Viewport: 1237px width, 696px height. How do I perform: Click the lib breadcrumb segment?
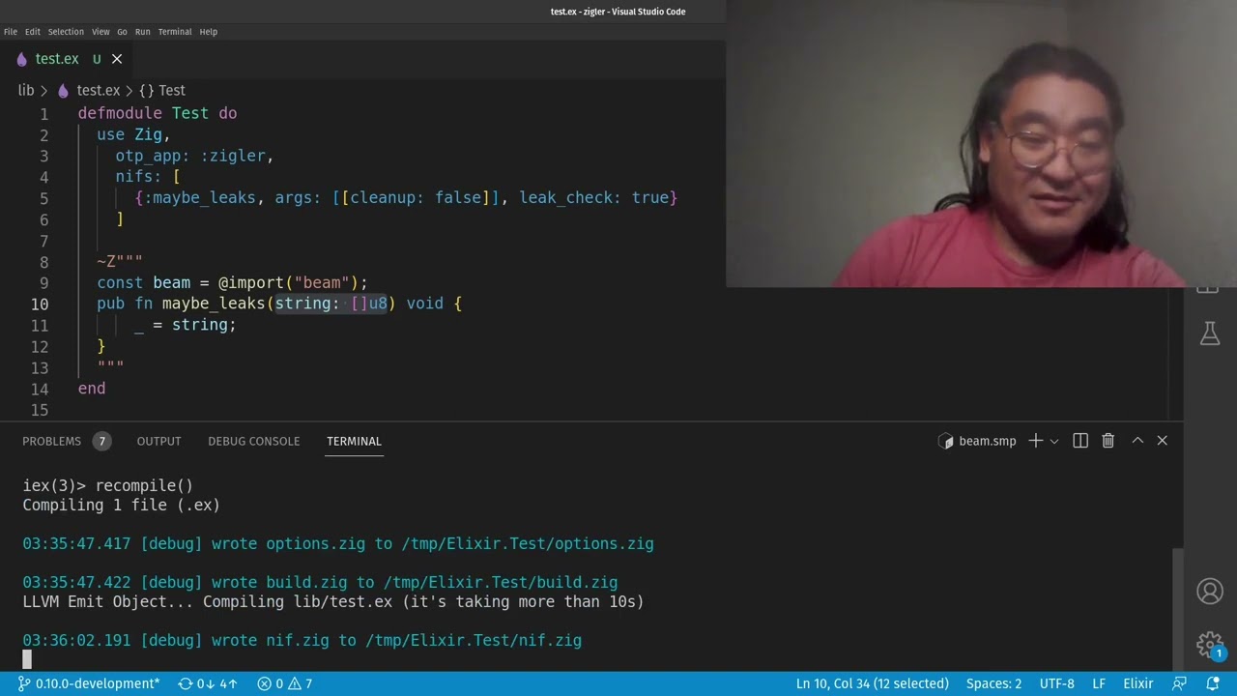click(x=26, y=90)
